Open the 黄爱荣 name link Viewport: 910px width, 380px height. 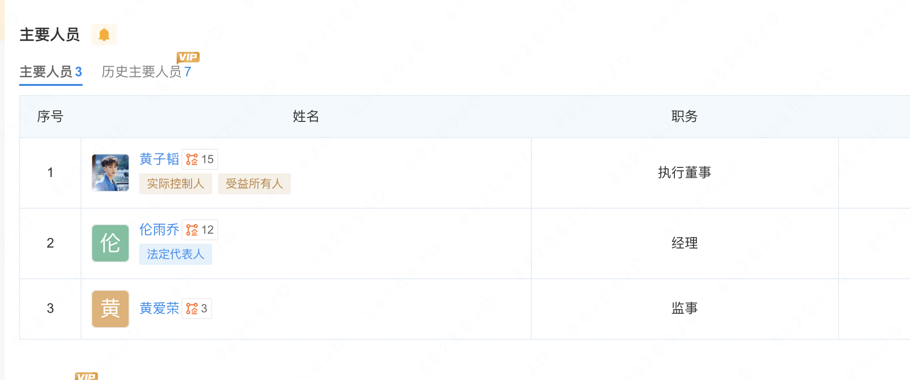(x=159, y=308)
